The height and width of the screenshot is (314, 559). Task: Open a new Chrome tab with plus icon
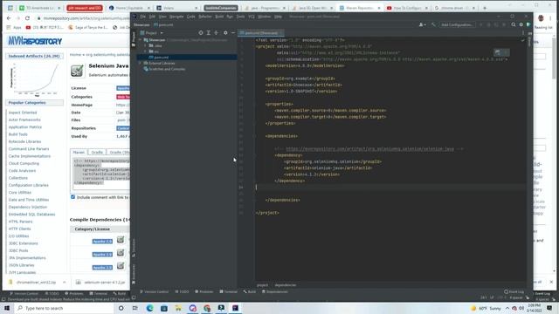coord(485,8)
